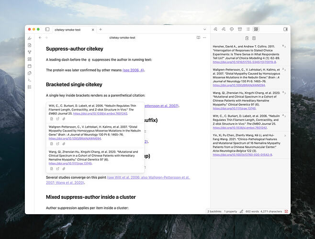Click 2 backlinks in status bar
Viewport: 315px width, 239px height.
coord(214,211)
